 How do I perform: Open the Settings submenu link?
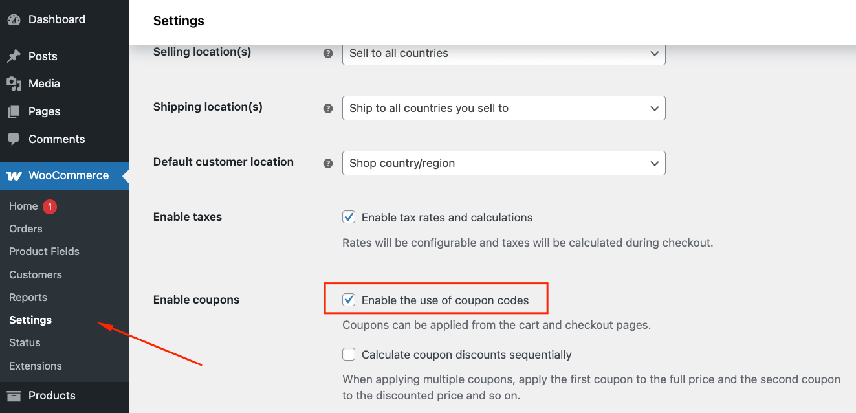pyautogui.click(x=30, y=320)
